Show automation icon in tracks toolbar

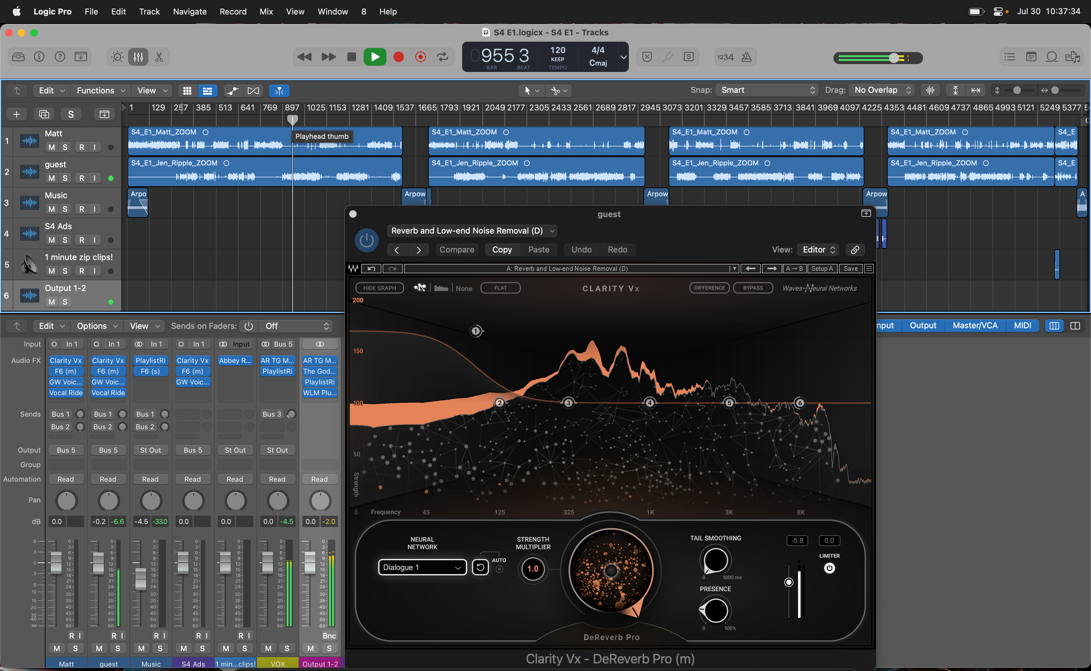[x=233, y=91]
